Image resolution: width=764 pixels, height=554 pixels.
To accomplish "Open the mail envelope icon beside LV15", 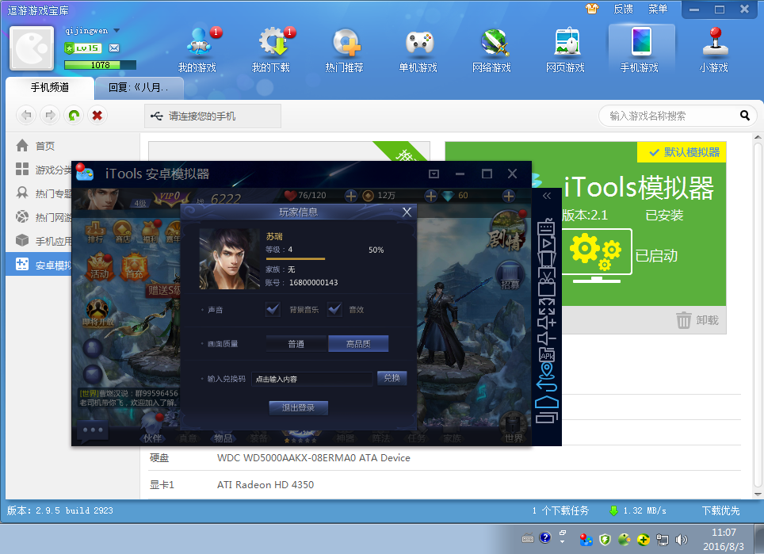I will point(114,48).
